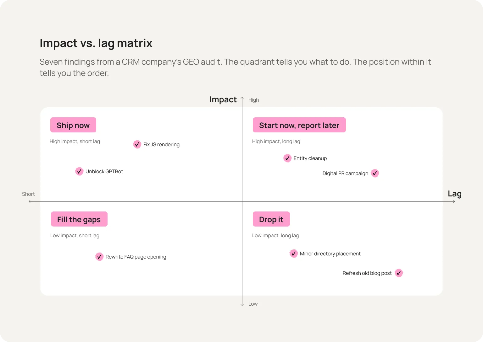
Task: Click the Unblock GPTBot checkmark icon
Action: click(79, 171)
